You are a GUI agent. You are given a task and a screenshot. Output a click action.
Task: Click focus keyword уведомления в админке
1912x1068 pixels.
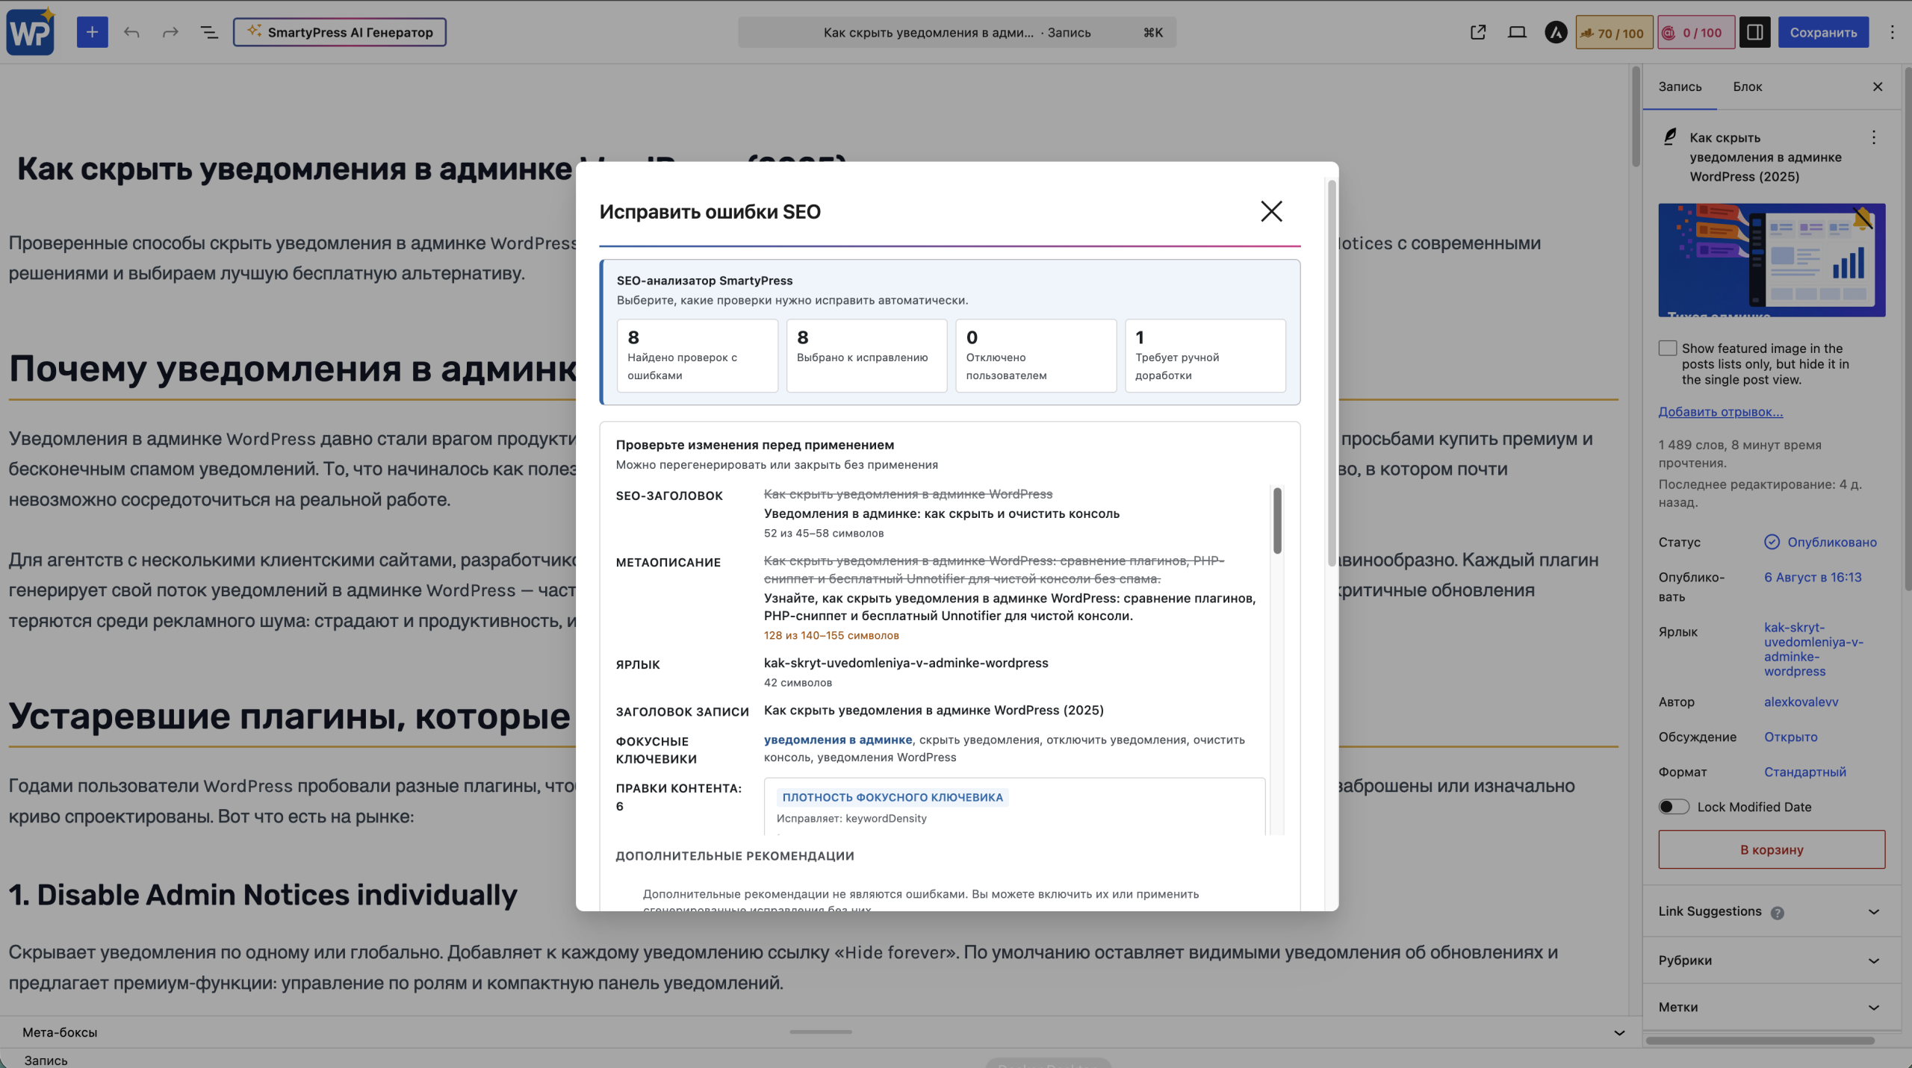click(x=837, y=740)
